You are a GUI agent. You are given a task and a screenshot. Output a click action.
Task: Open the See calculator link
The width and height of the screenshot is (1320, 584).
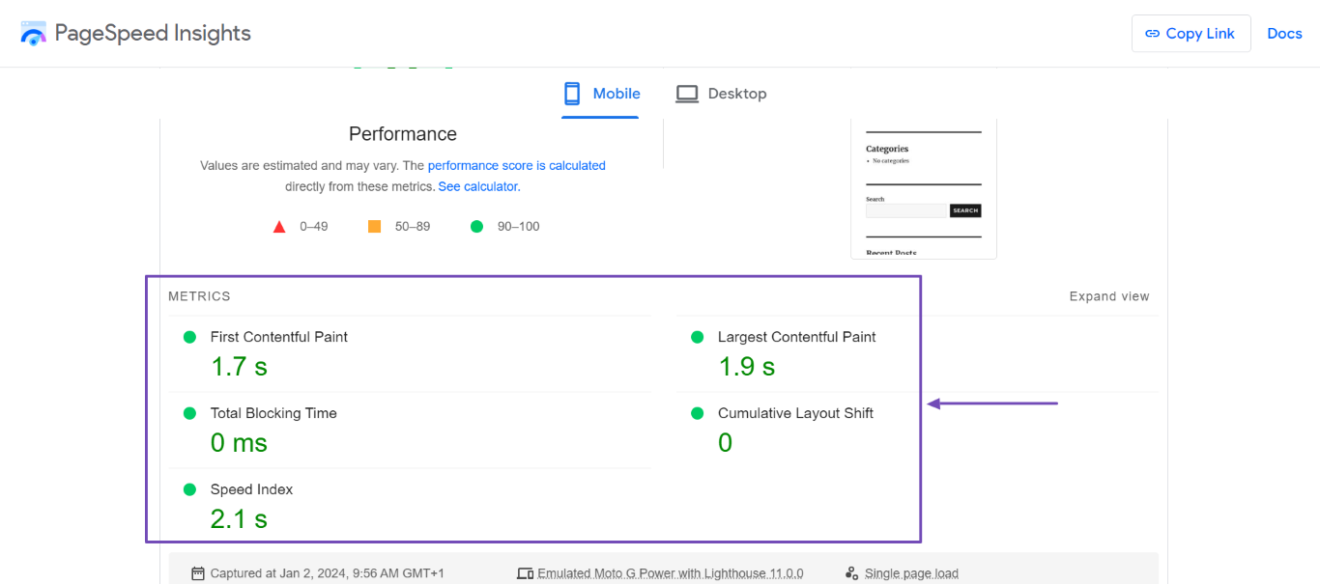[477, 185]
